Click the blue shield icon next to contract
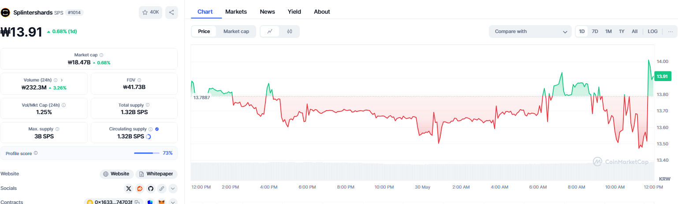678x204 pixels. click(150, 202)
